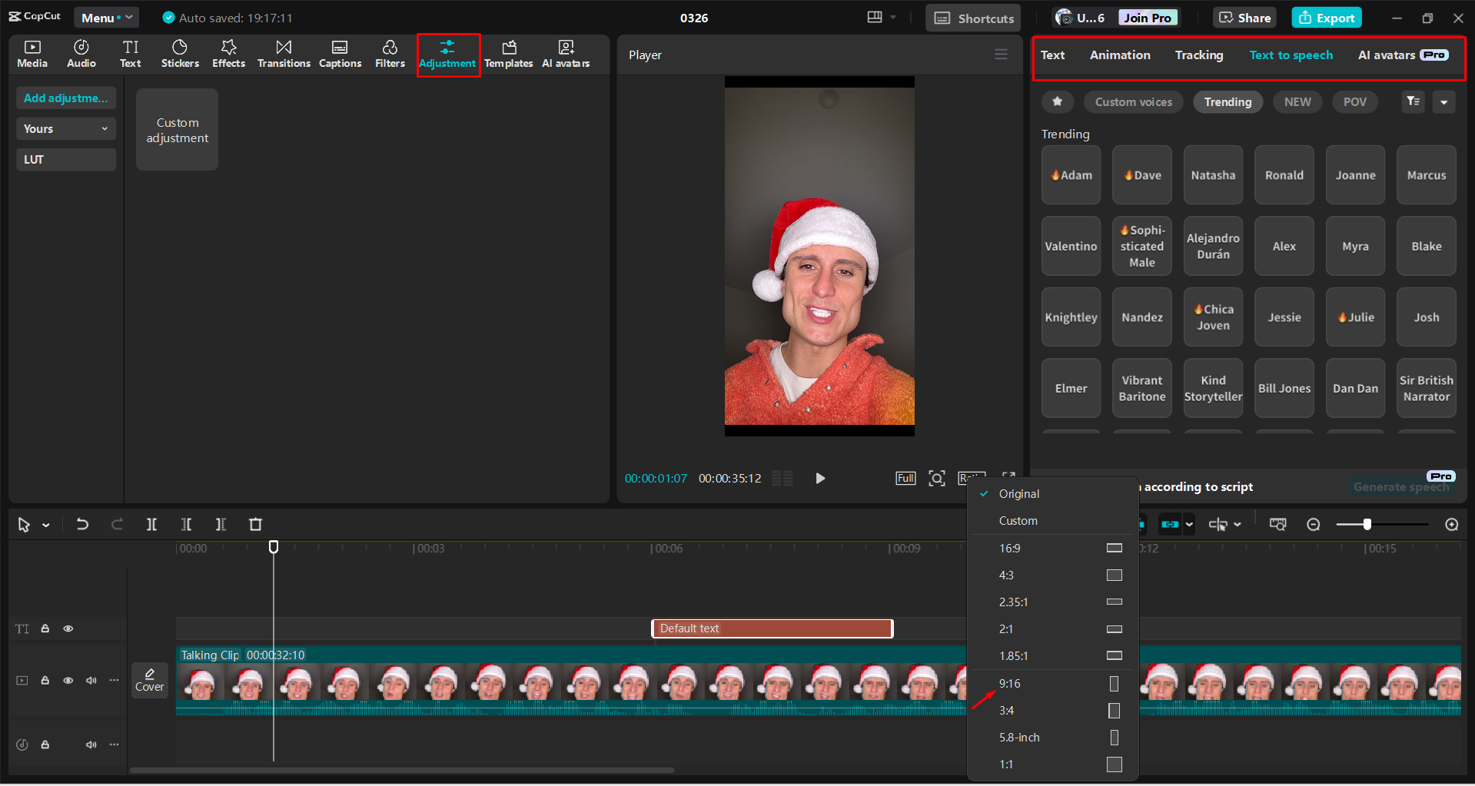Open the Effects panel

pos(228,53)
